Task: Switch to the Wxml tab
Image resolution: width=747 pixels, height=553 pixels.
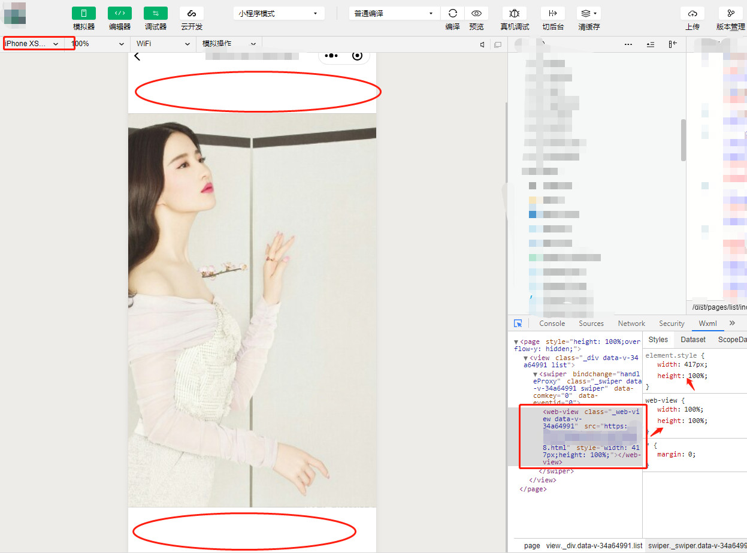Action: pyautogui.click(x=707, y=324)
